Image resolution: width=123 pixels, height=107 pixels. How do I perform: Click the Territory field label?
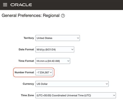click(x=29, y=38)
